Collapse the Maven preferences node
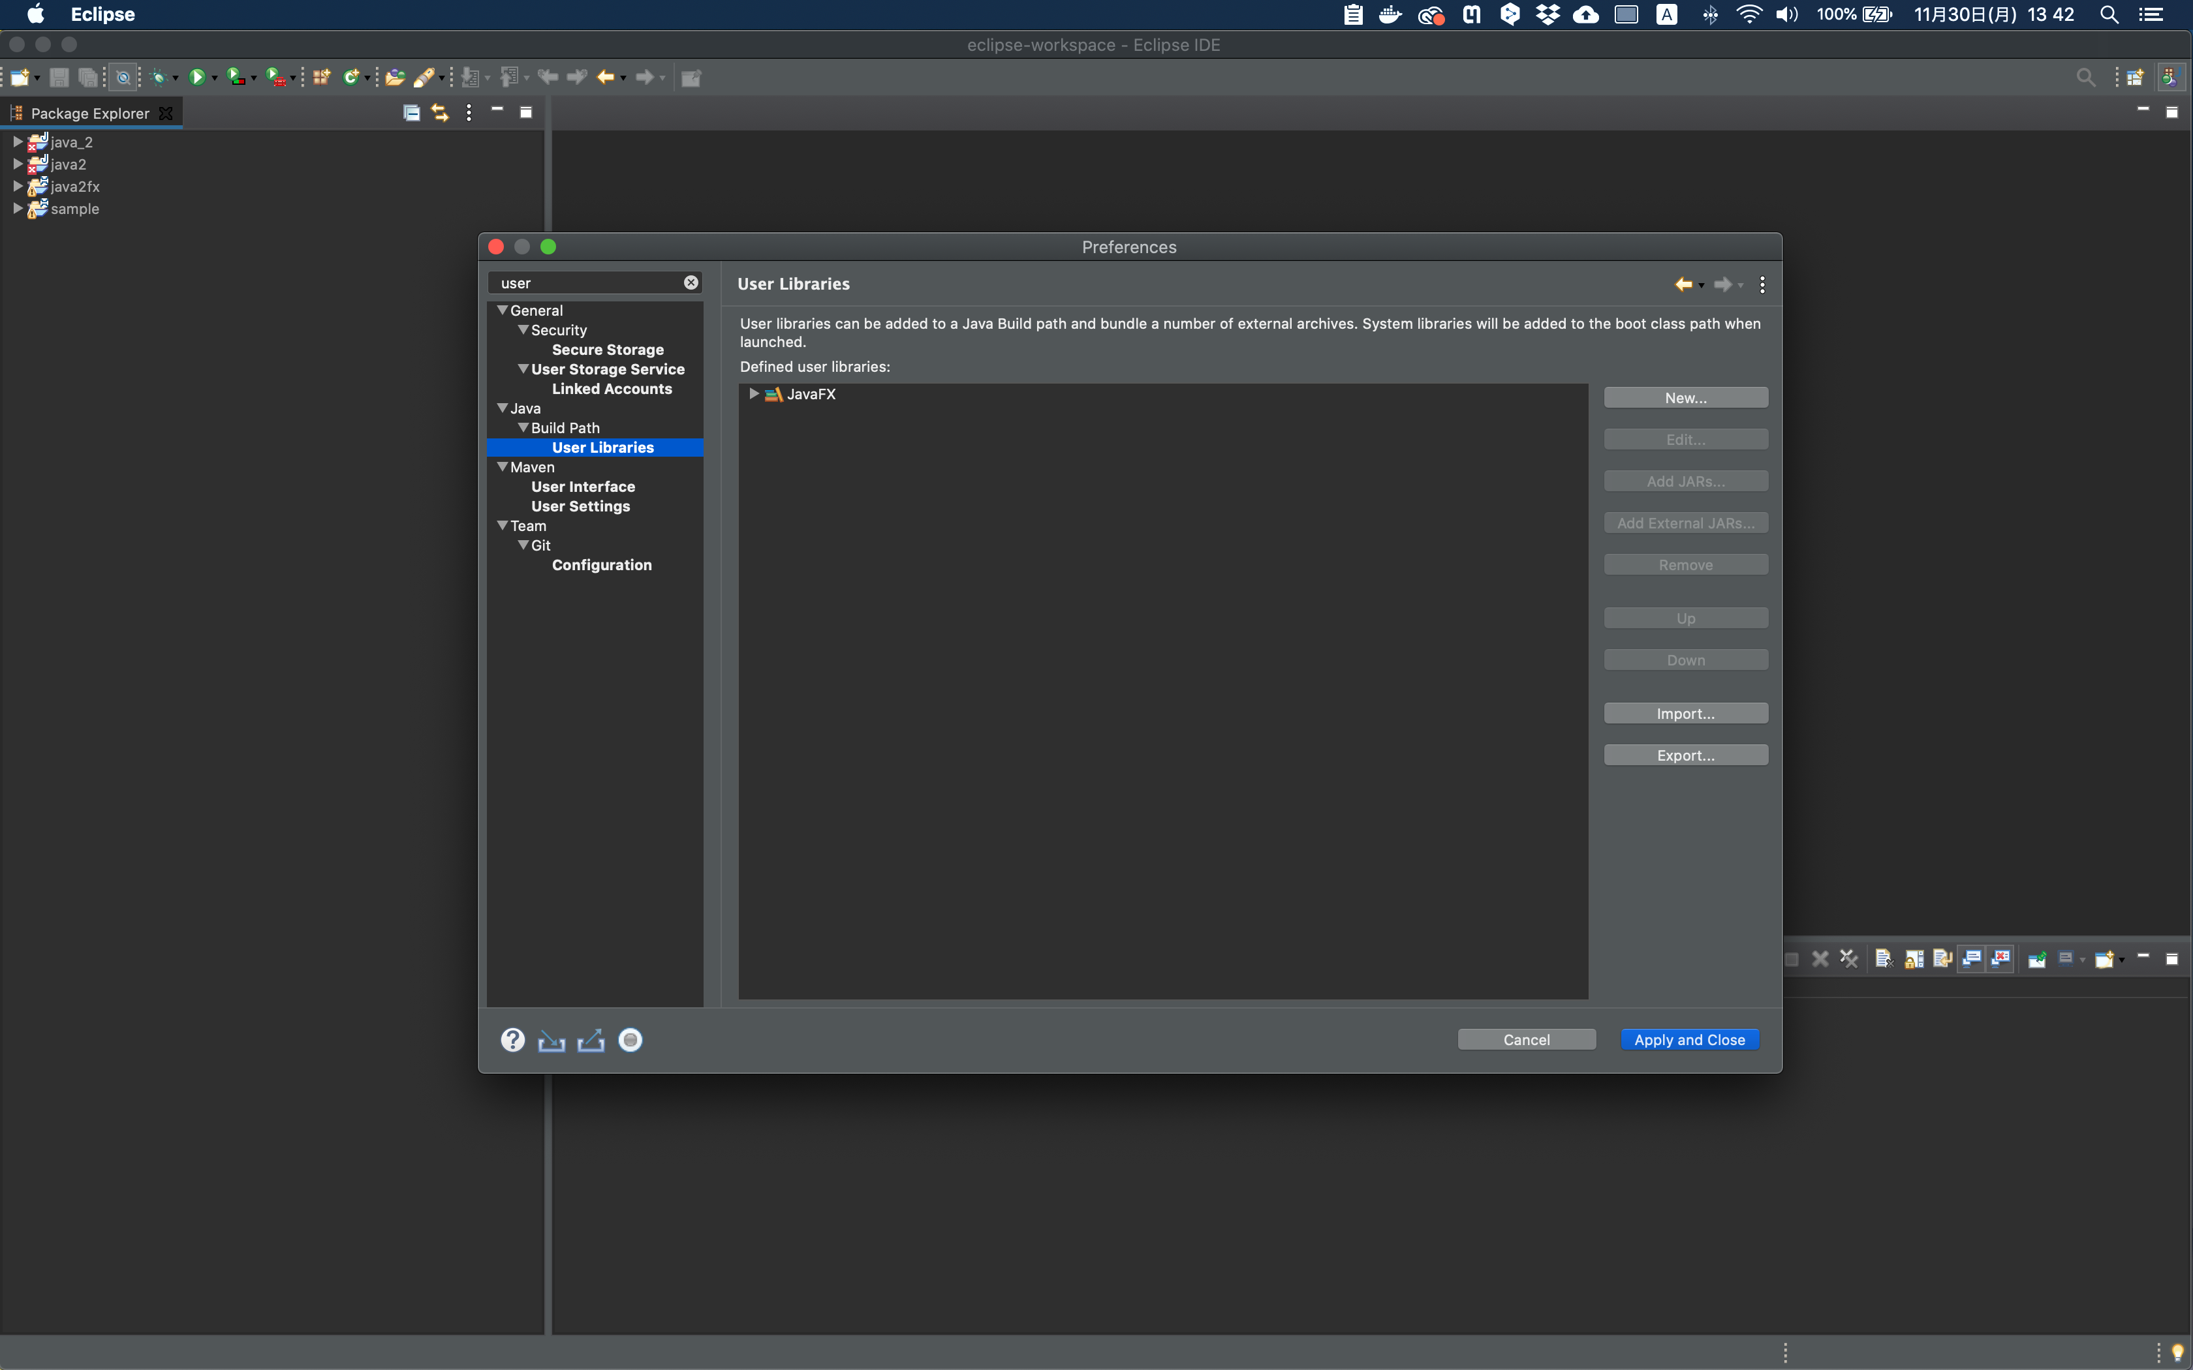This screenshot has height=1370, width=2193. point(502,466)
